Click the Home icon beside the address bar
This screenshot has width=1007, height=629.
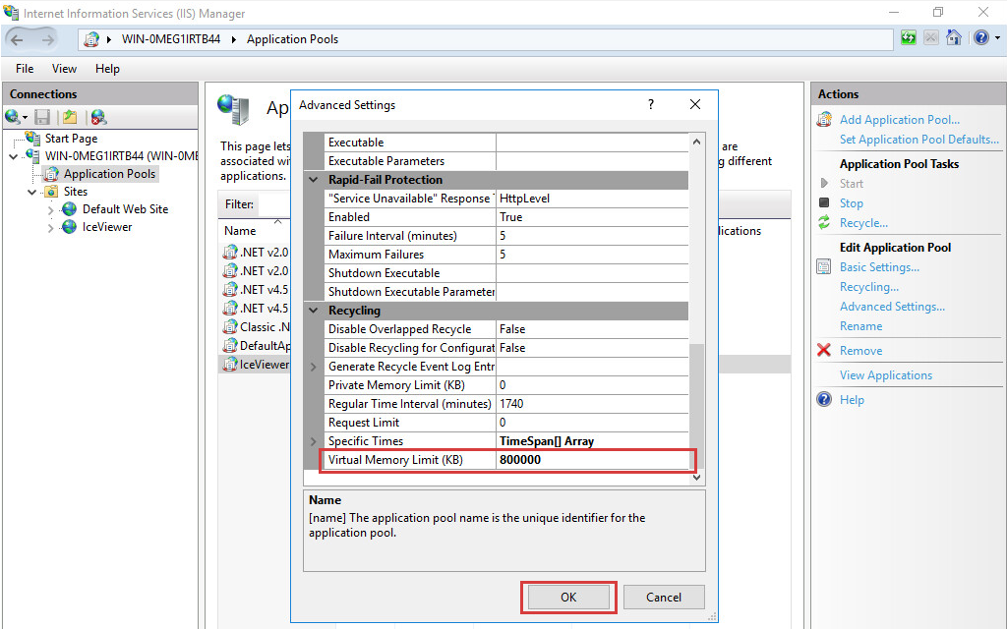click(x=954, y=38)
